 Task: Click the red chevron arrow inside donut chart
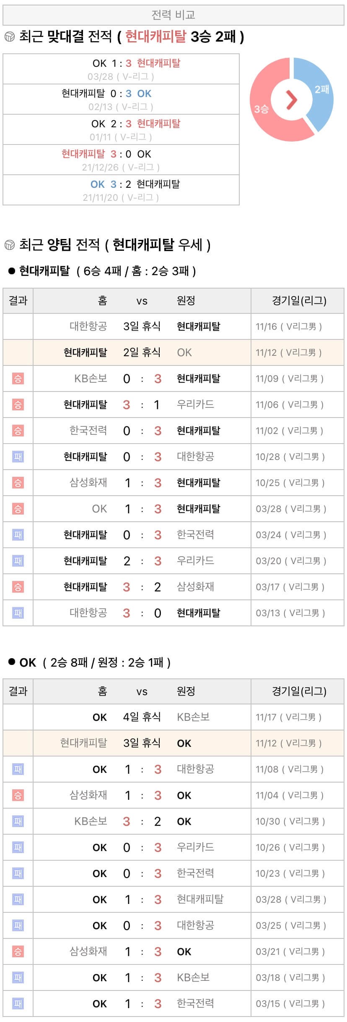[291, 100]
